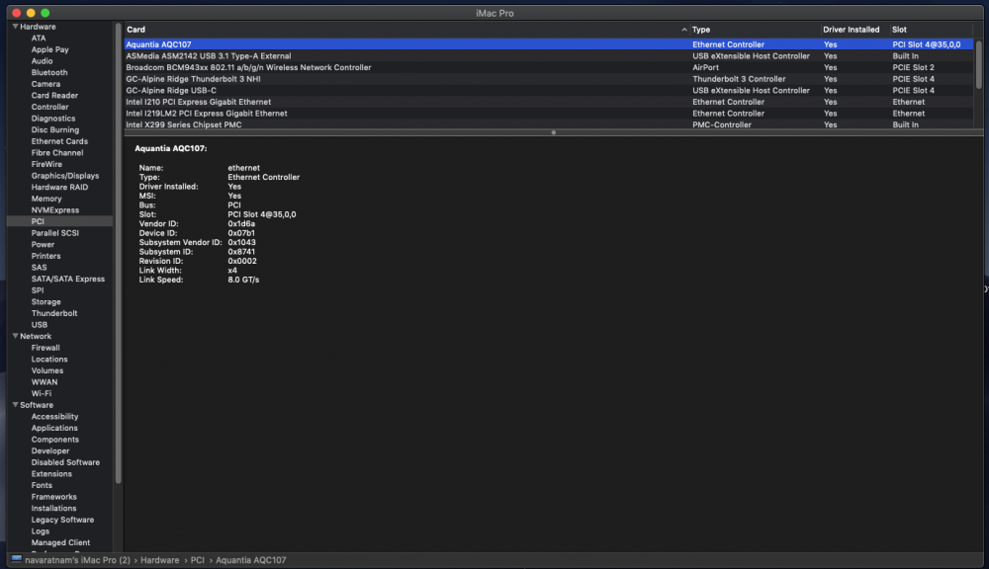Select Card Reader in the sidebar
This screenshot has width=989, height=569.
click(54, 95)
